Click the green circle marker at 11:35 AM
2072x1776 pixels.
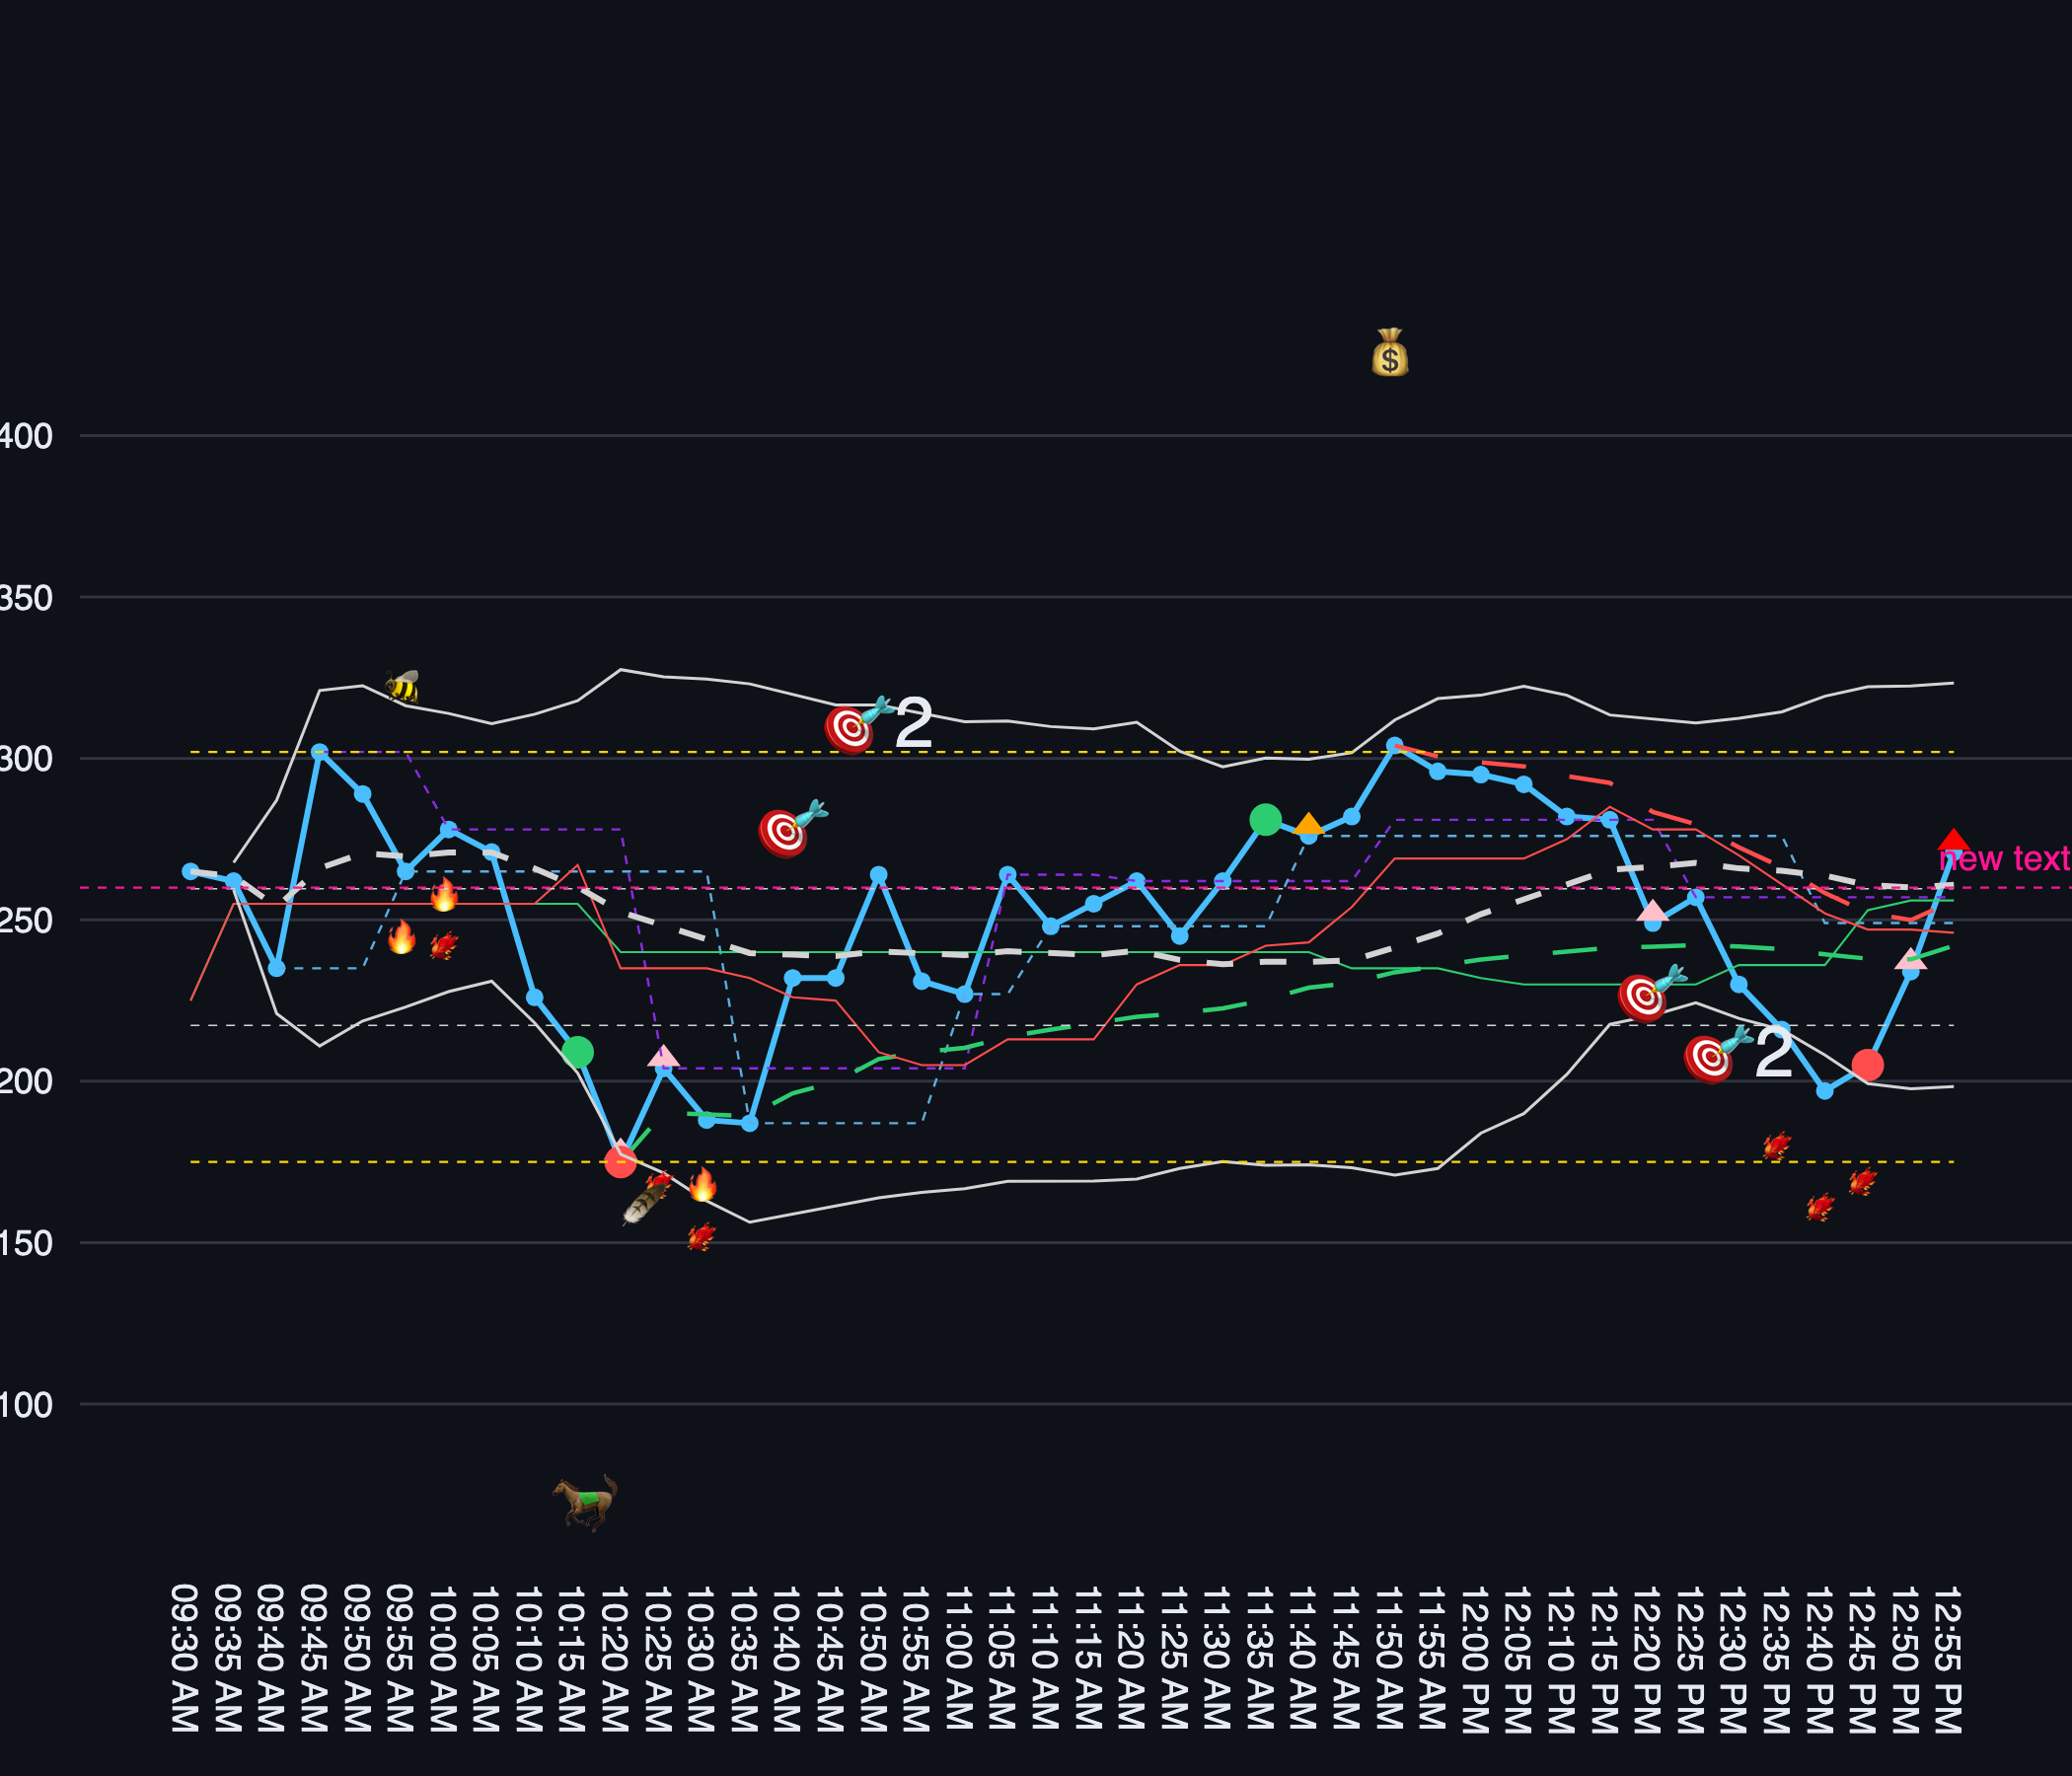point(1265,820)
